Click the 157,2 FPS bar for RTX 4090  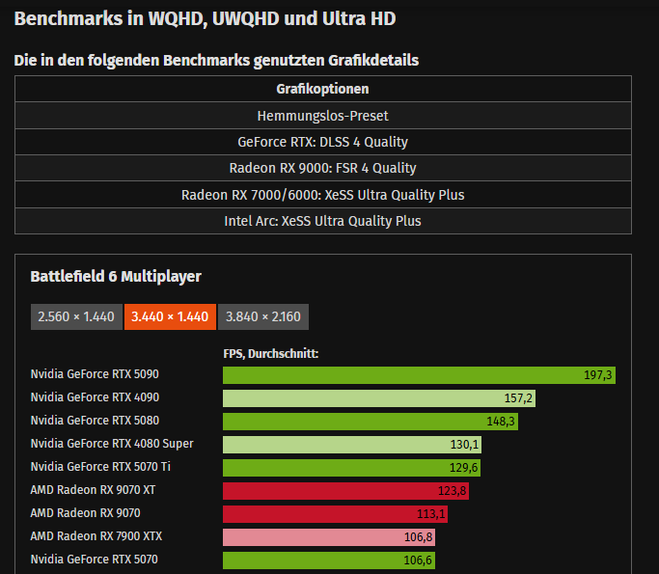[x=379, y=398]
